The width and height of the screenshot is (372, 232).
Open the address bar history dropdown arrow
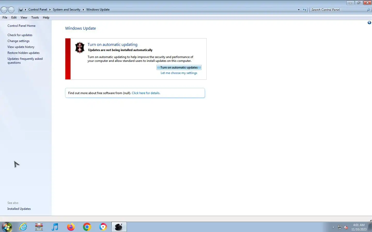coord(299,10)
